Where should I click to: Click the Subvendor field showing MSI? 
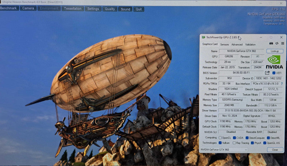(x=230, y=78)
